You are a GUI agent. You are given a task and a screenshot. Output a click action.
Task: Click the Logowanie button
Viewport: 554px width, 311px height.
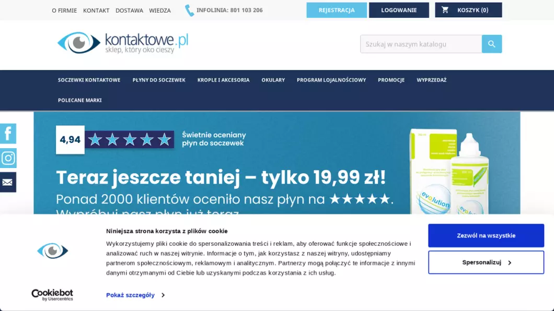tap(399, 10)
